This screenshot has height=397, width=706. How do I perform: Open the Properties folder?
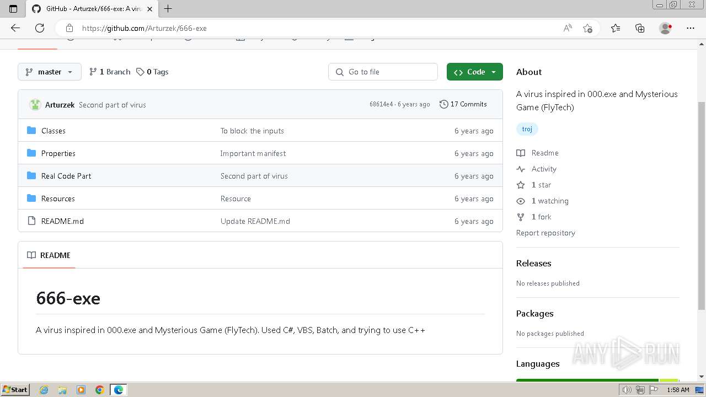58,153
